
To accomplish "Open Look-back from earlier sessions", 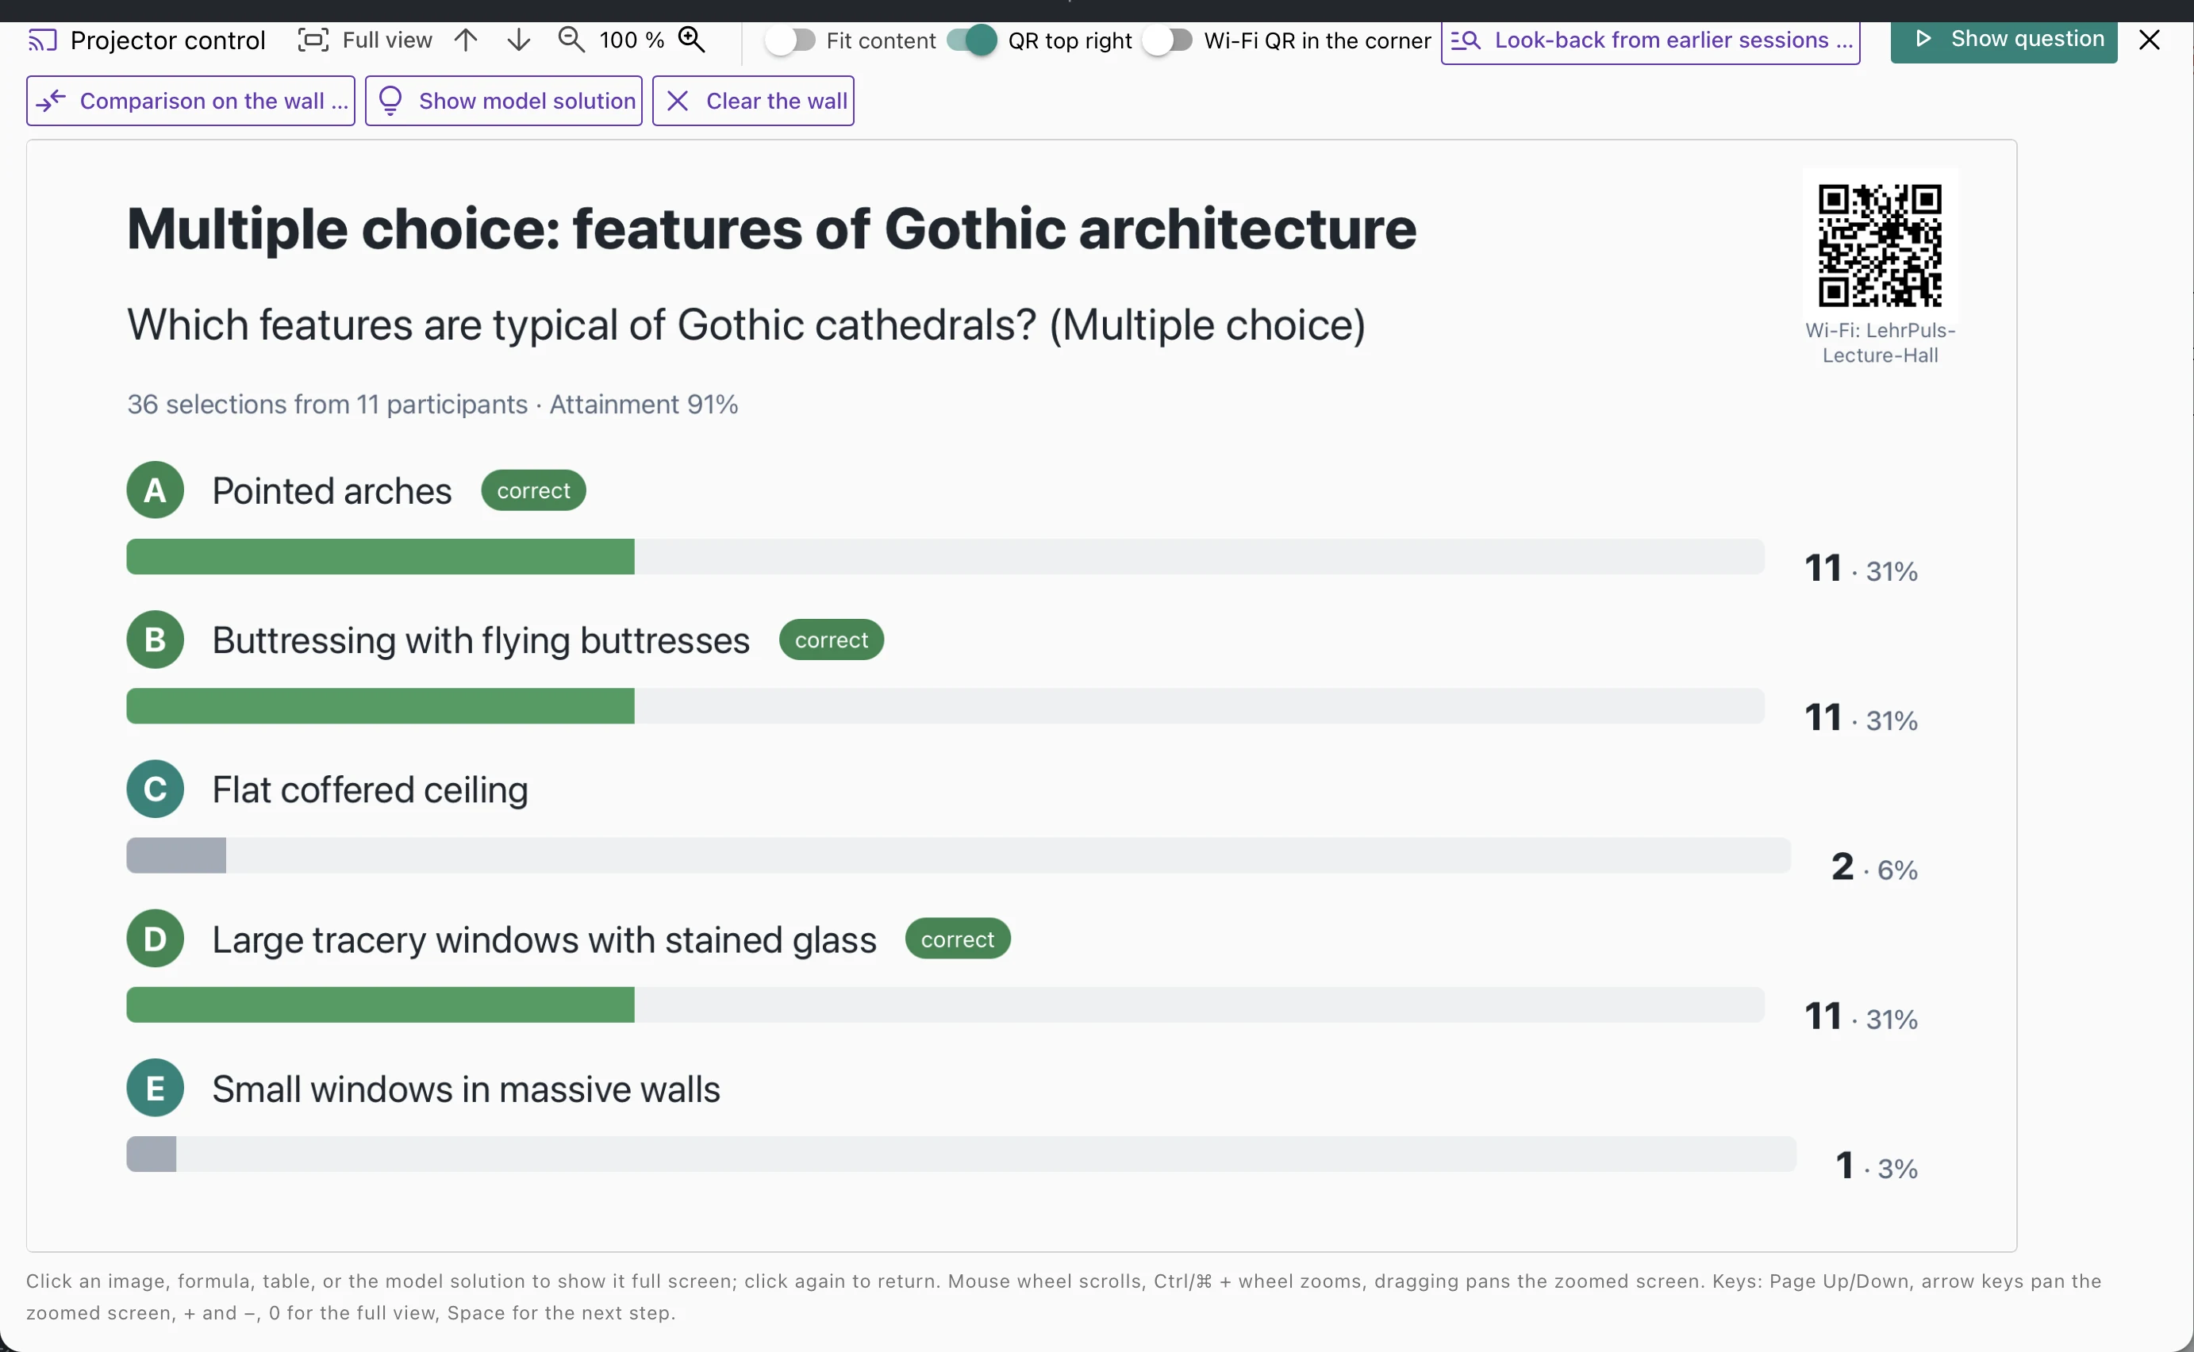I will pyautogui.click(x=1650, y=41).
